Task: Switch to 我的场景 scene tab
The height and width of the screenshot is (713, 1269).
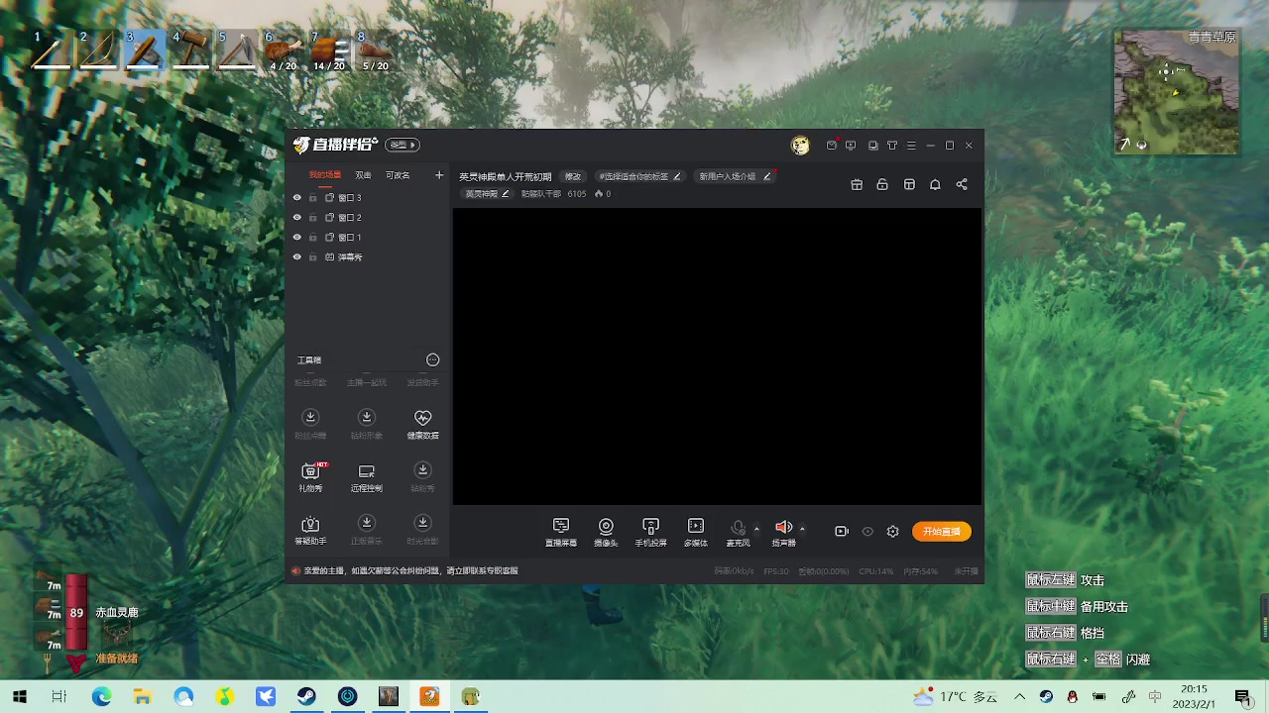Action: [324, 175]
